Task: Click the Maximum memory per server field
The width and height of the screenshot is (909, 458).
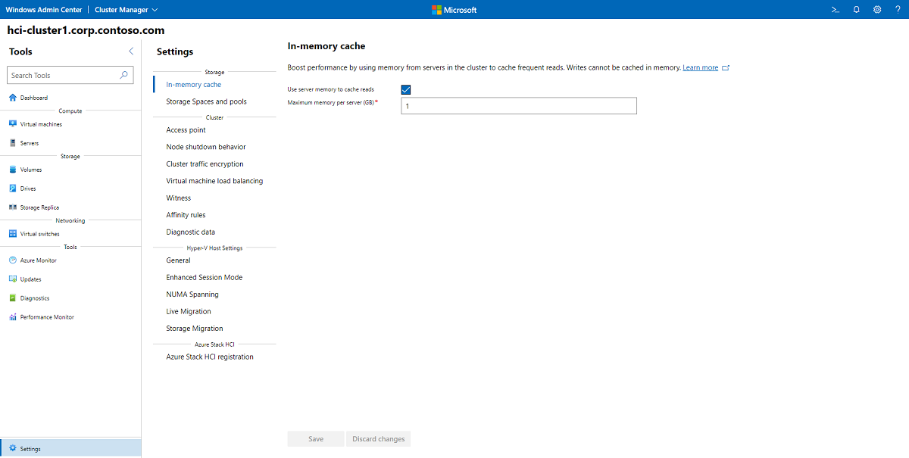Action: point(518,105)
